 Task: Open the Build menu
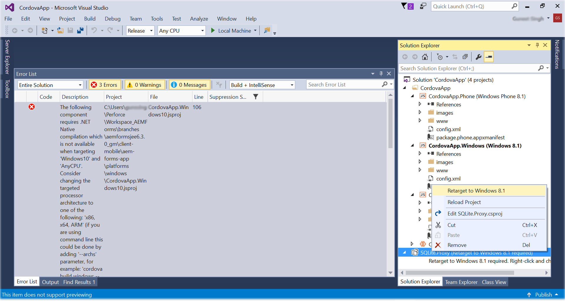(x=90, y=19)
